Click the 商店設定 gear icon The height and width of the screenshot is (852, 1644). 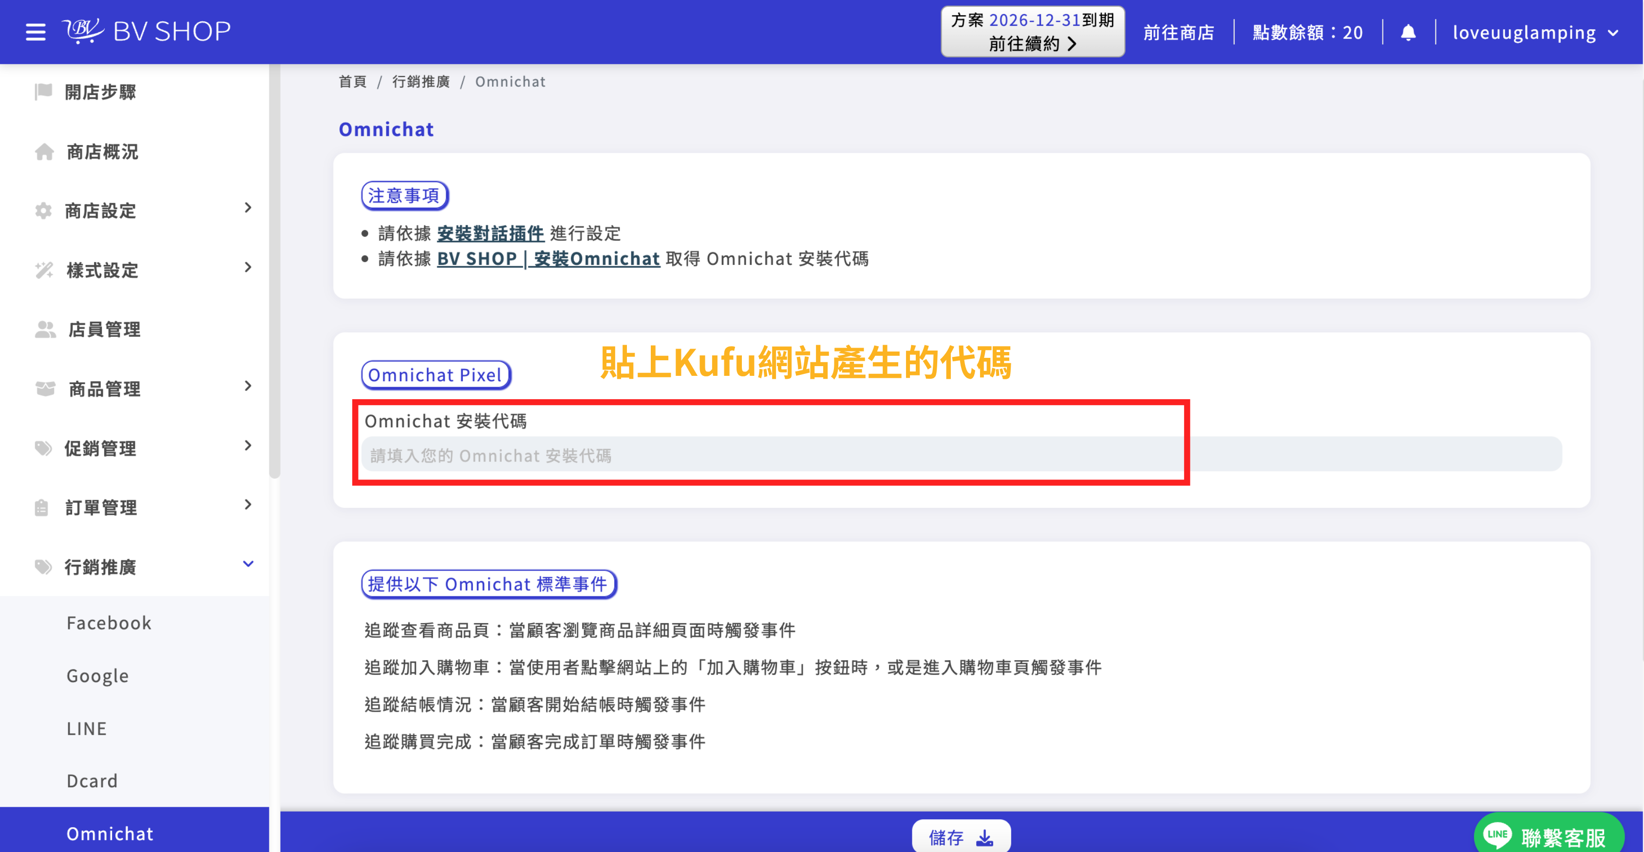pyautogui.click(x=43, y=210)
